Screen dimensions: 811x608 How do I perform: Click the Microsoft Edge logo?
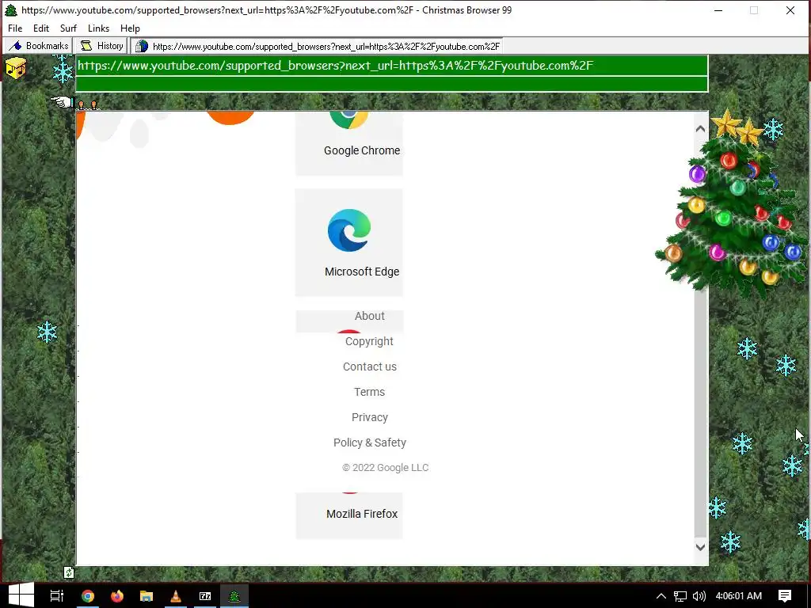coord(349,230)
